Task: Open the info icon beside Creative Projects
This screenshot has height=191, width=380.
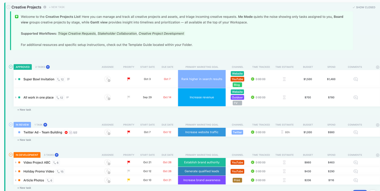Action: tap(45, 7)
